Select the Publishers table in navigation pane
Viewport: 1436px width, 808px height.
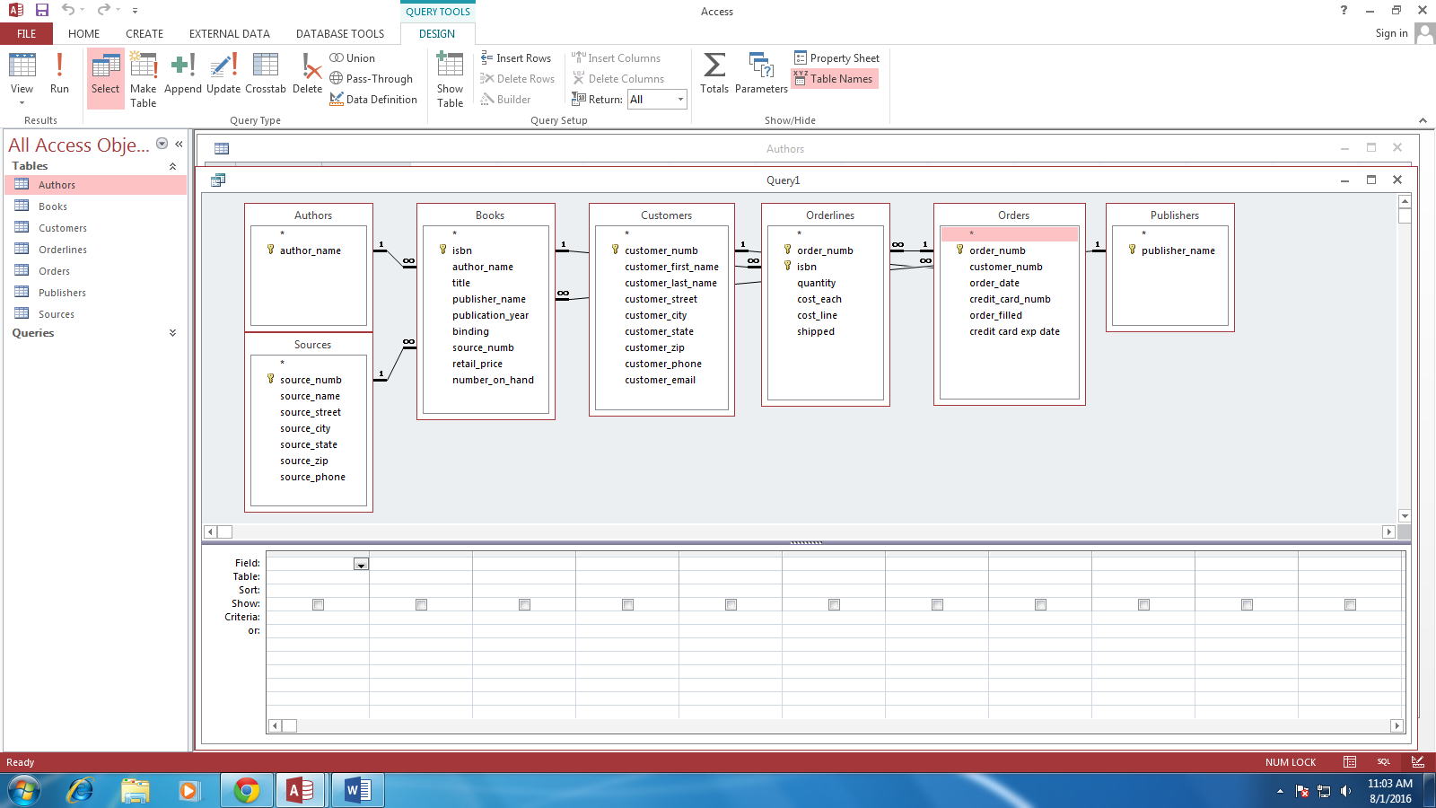coord(95,293)
